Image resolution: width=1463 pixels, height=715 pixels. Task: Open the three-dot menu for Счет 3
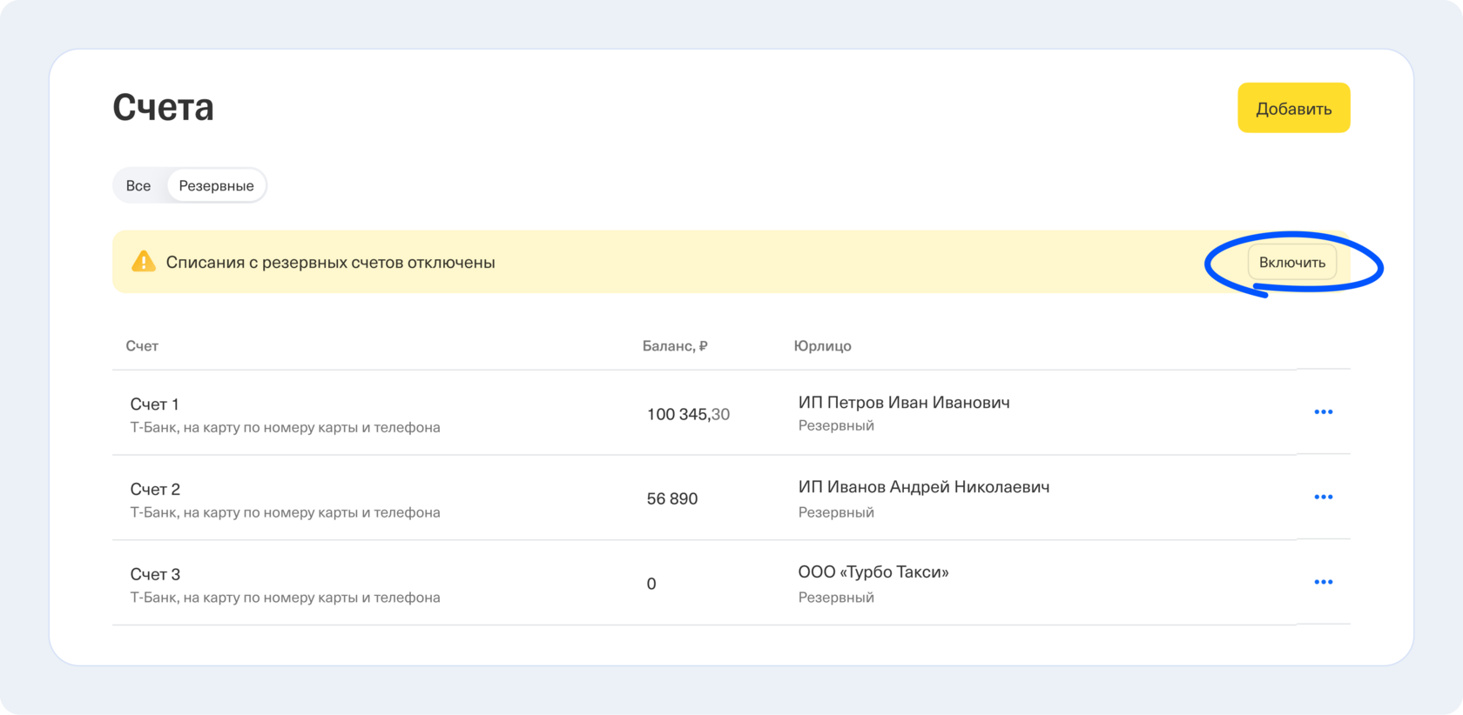pyautogui.click(x=1323, y=583)
